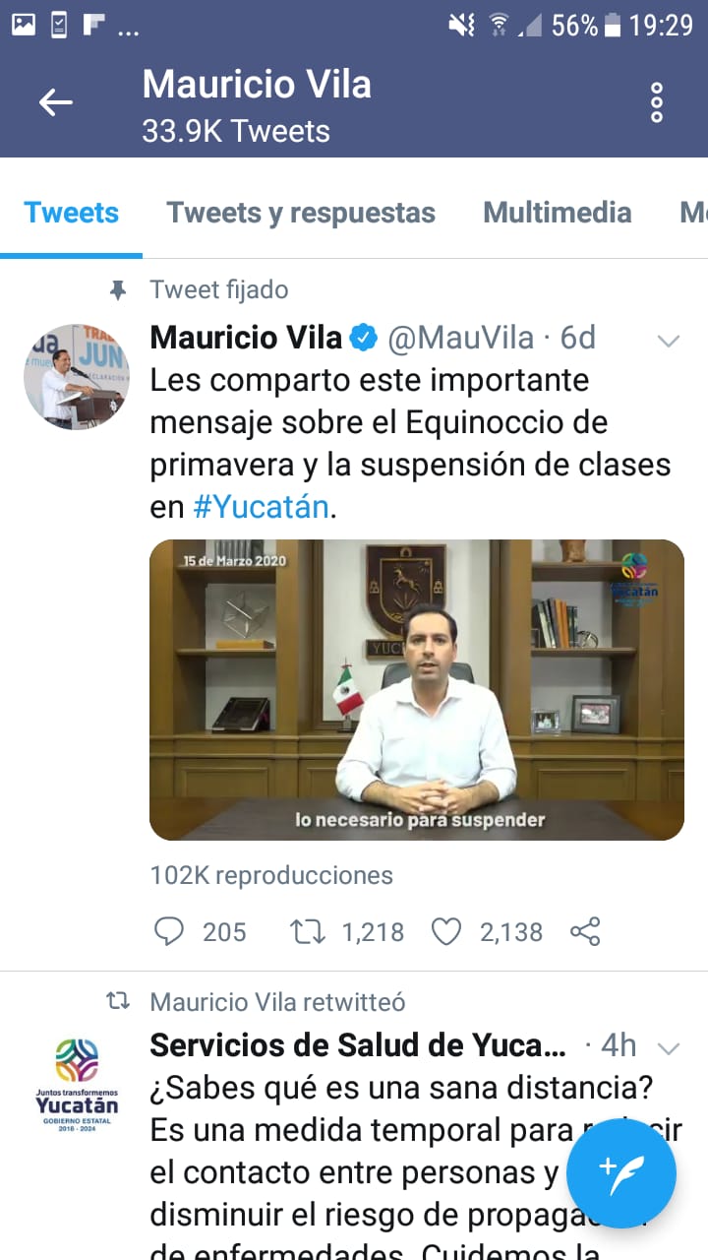The image size is (708, 1260).
Task: Open the battery status indicator
Action: pos(613,25)
